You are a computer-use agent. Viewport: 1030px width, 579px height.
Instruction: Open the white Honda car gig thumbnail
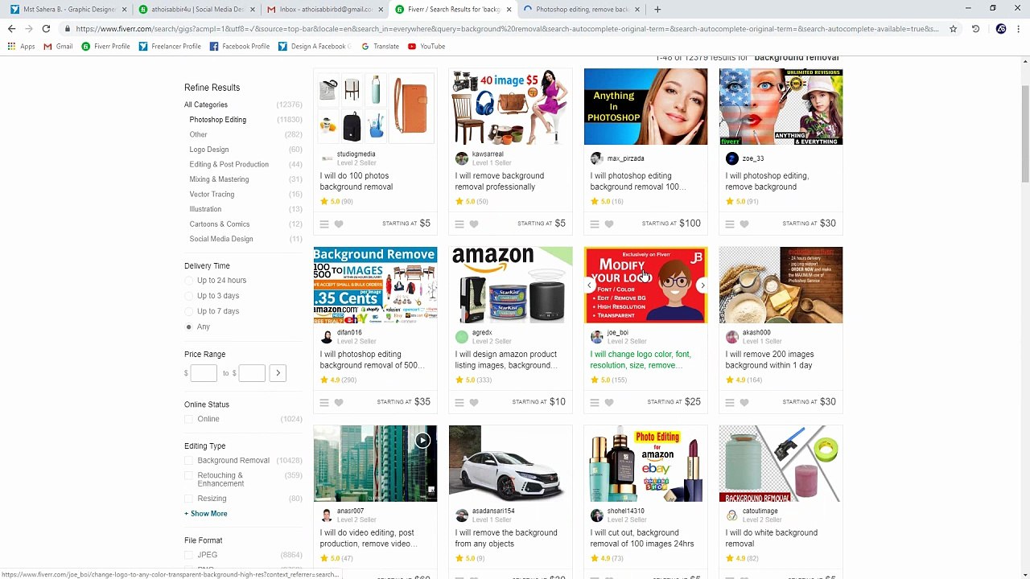coord(510,464)
